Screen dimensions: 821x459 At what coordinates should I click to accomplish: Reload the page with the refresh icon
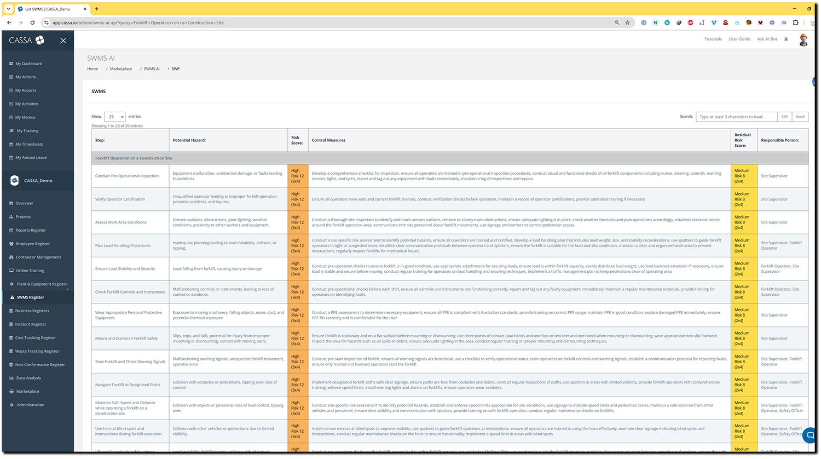click(x=32, y=22)
